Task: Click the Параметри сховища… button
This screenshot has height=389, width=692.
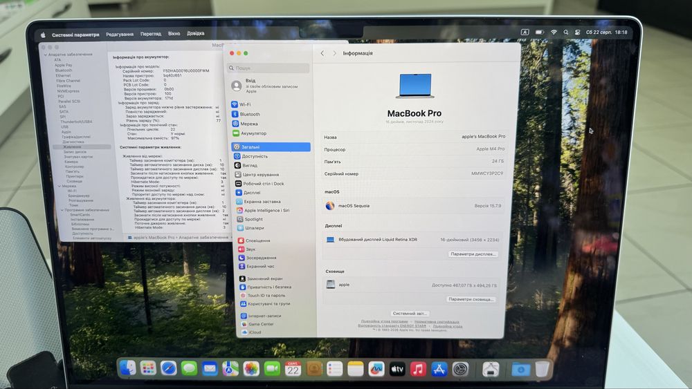Action: (471, 299)
